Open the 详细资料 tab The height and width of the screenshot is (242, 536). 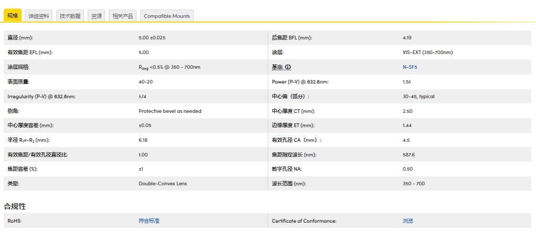[x=39, y=16]
